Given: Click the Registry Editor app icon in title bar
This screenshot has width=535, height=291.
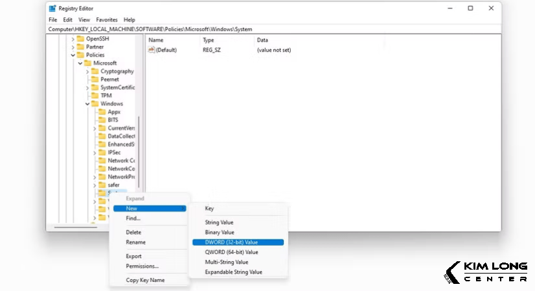Looking at the screenshot, I should point(52,8).
